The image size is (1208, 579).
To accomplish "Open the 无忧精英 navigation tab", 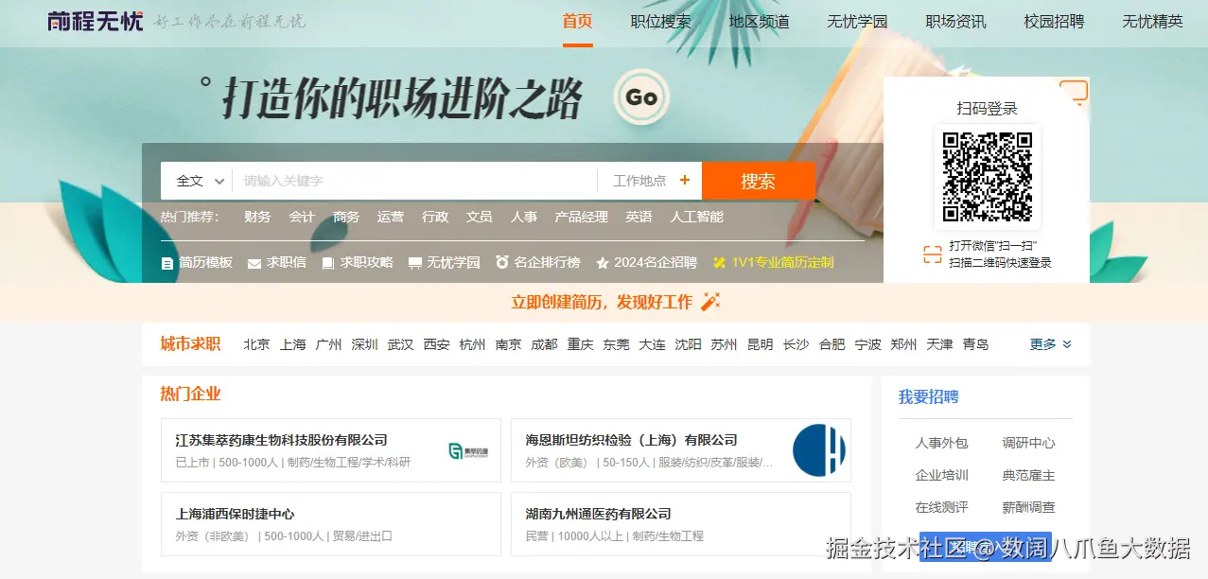I will [x=1152, y=22].
